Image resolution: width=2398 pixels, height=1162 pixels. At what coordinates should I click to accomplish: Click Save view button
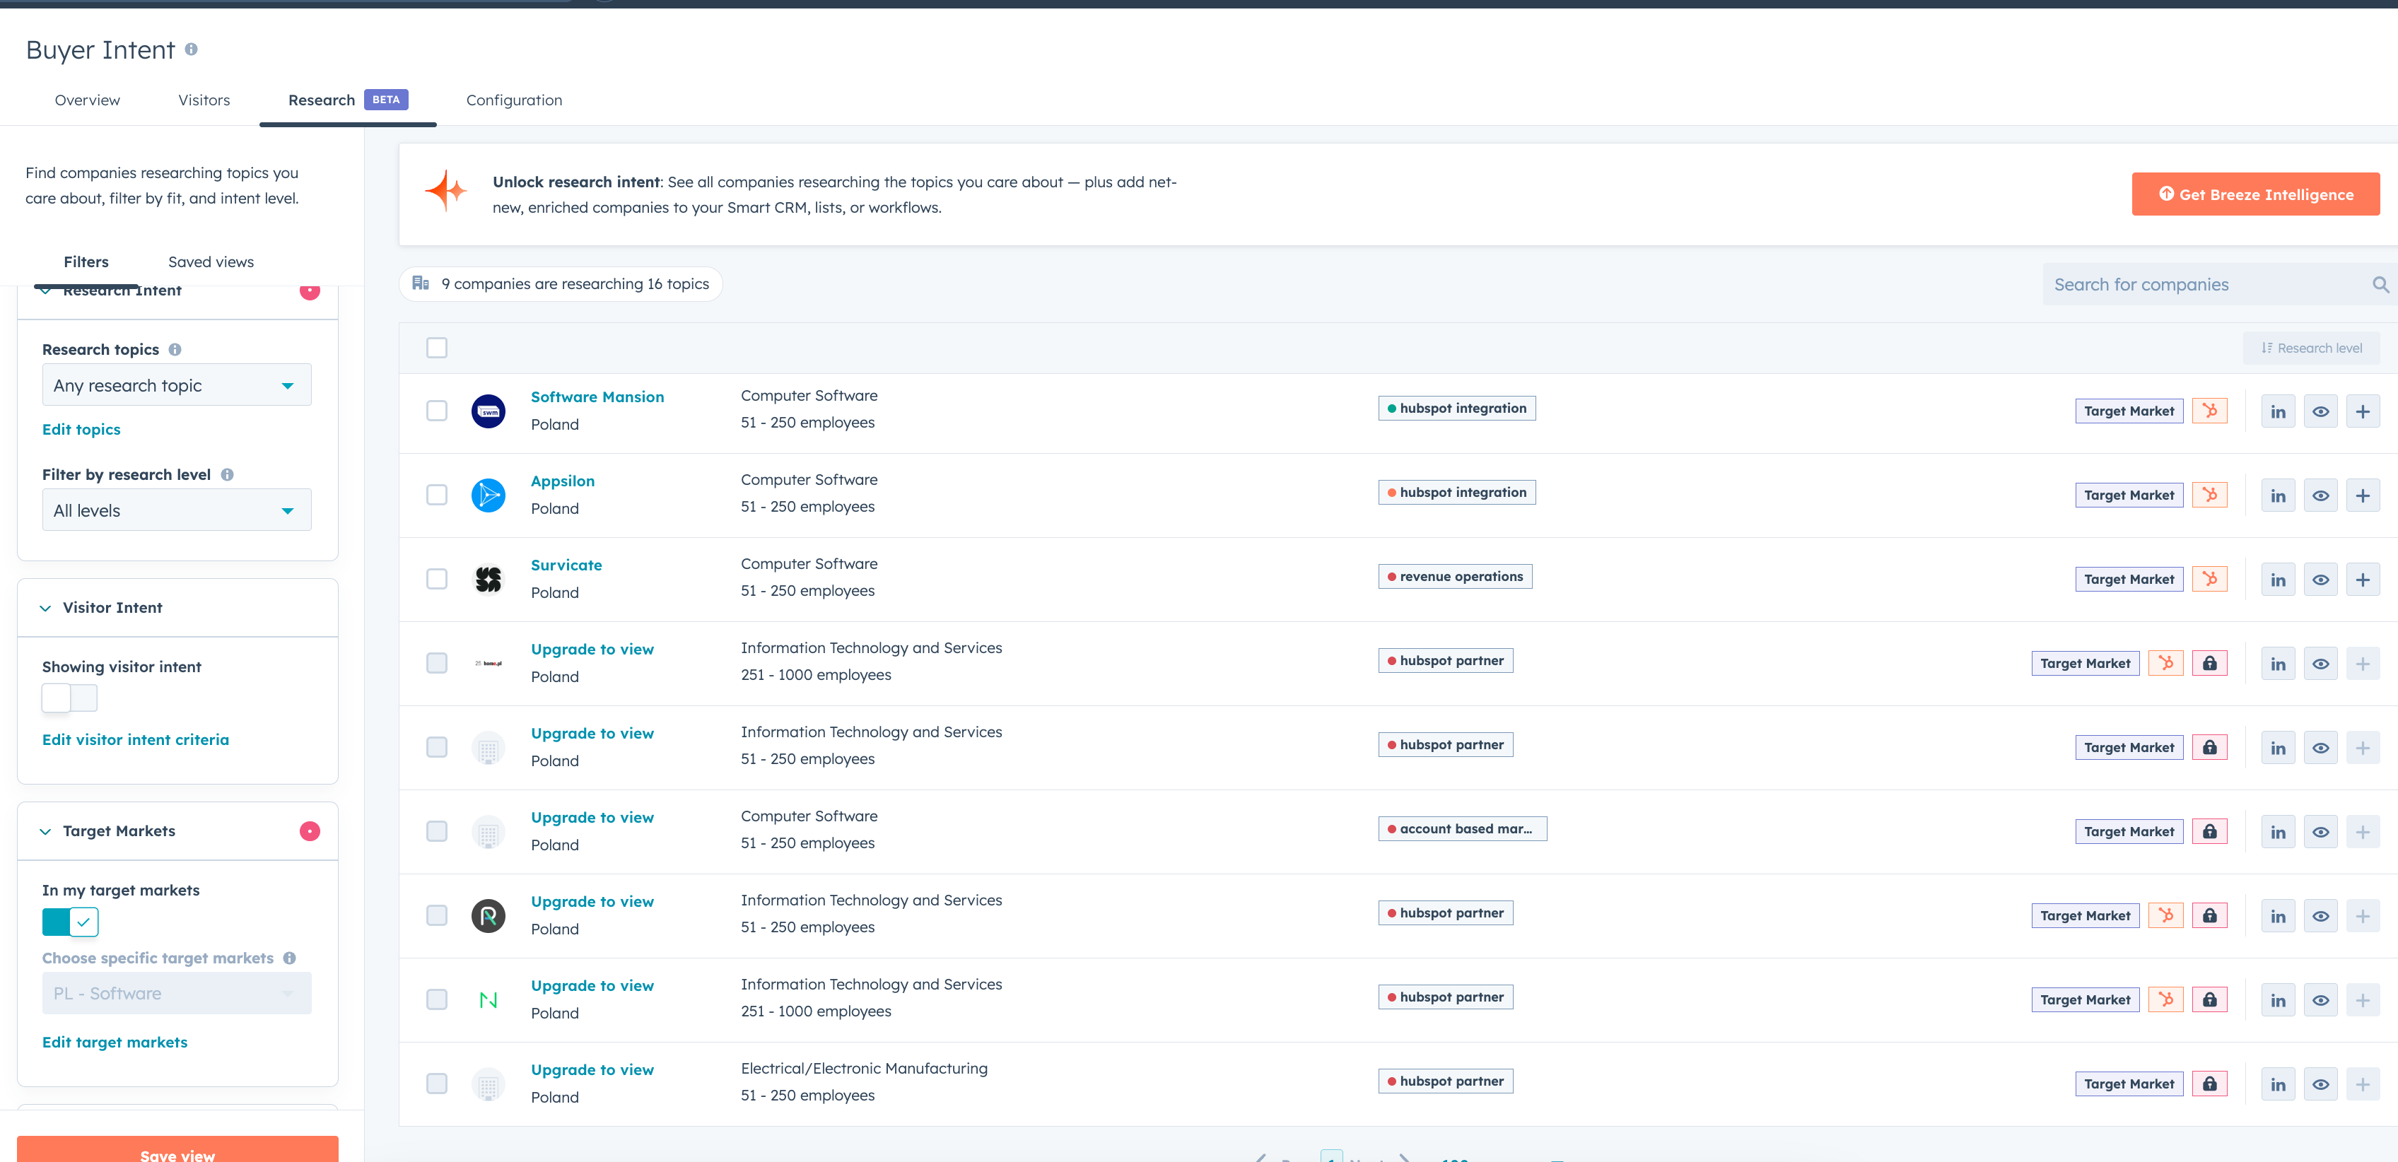click(177, 1150)
